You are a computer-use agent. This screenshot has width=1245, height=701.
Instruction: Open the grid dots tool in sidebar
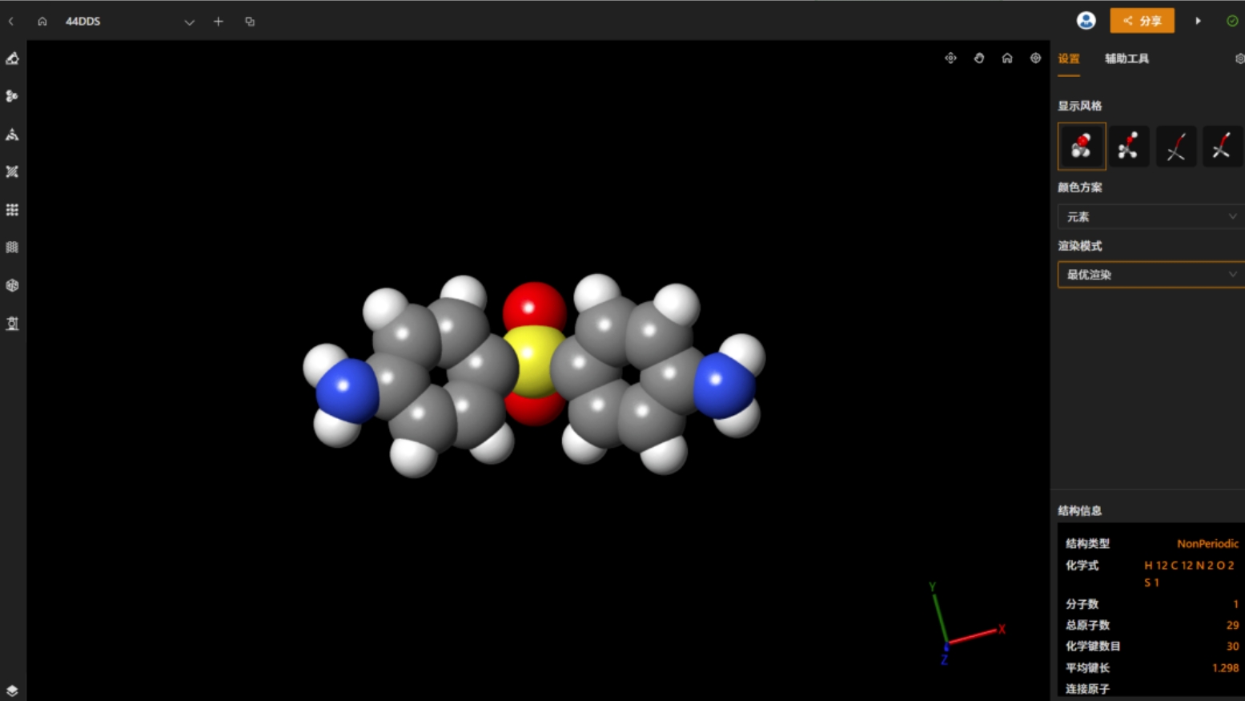[12, 210]
